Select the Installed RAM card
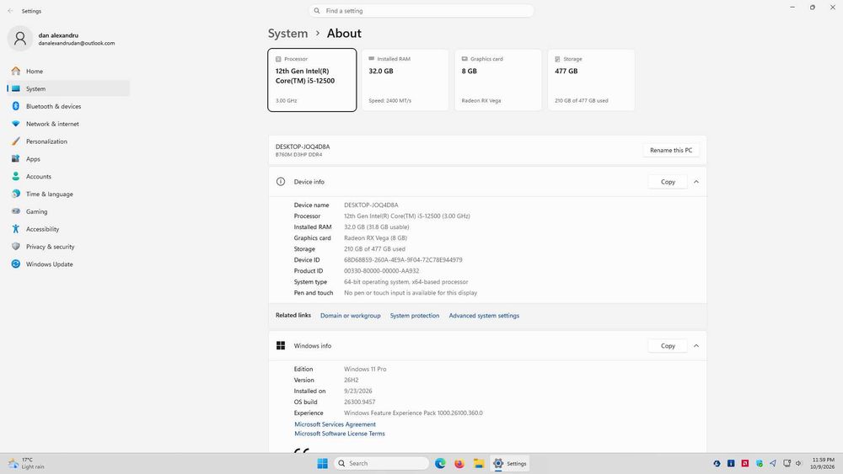The image size is (843, 474). tap(405, 80)
